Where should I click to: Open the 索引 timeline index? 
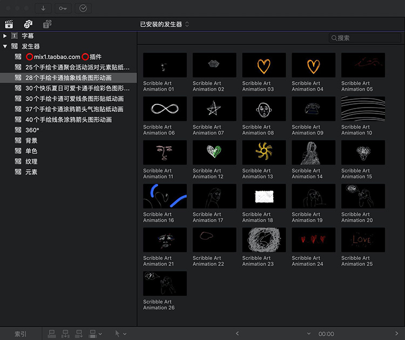[x=21, y=334]
